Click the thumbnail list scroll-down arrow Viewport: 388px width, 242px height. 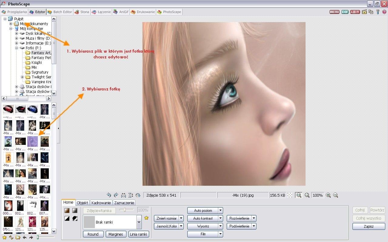pos(54,231)
